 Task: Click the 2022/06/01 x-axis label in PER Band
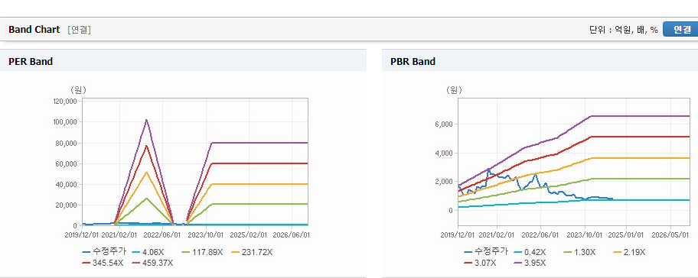click(x=162, y=234)
